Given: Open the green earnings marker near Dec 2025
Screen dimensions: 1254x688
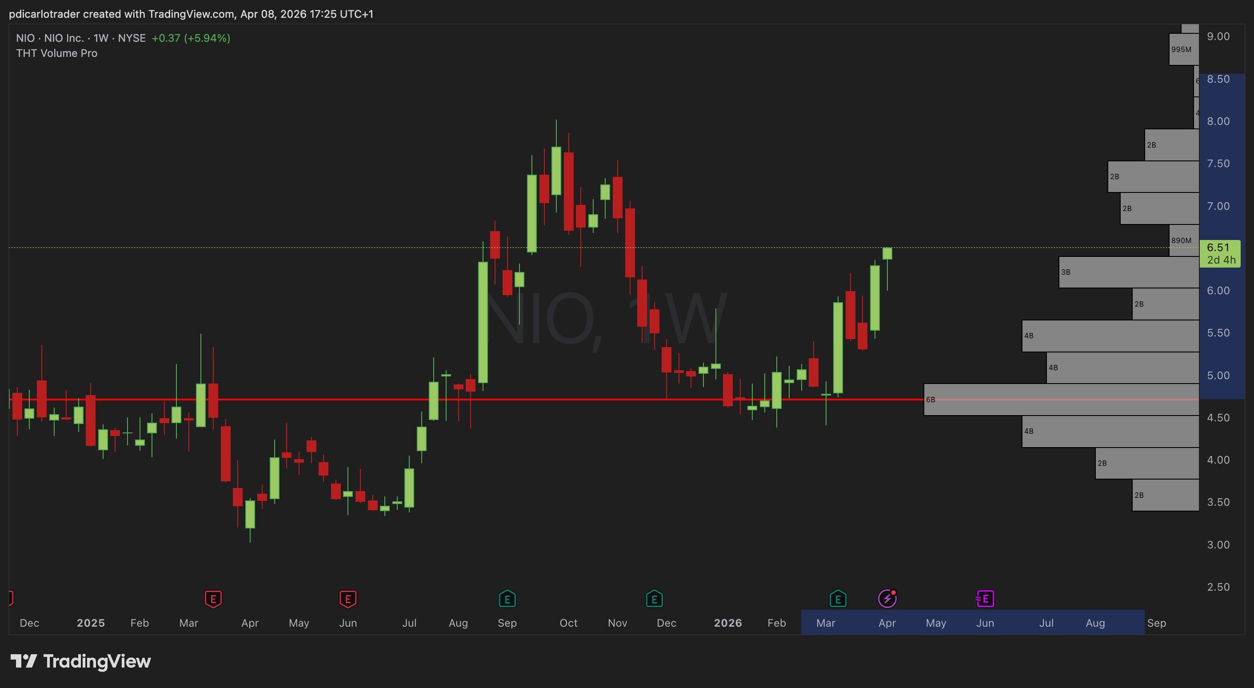Looking at the screenshot, I should 654,598.
